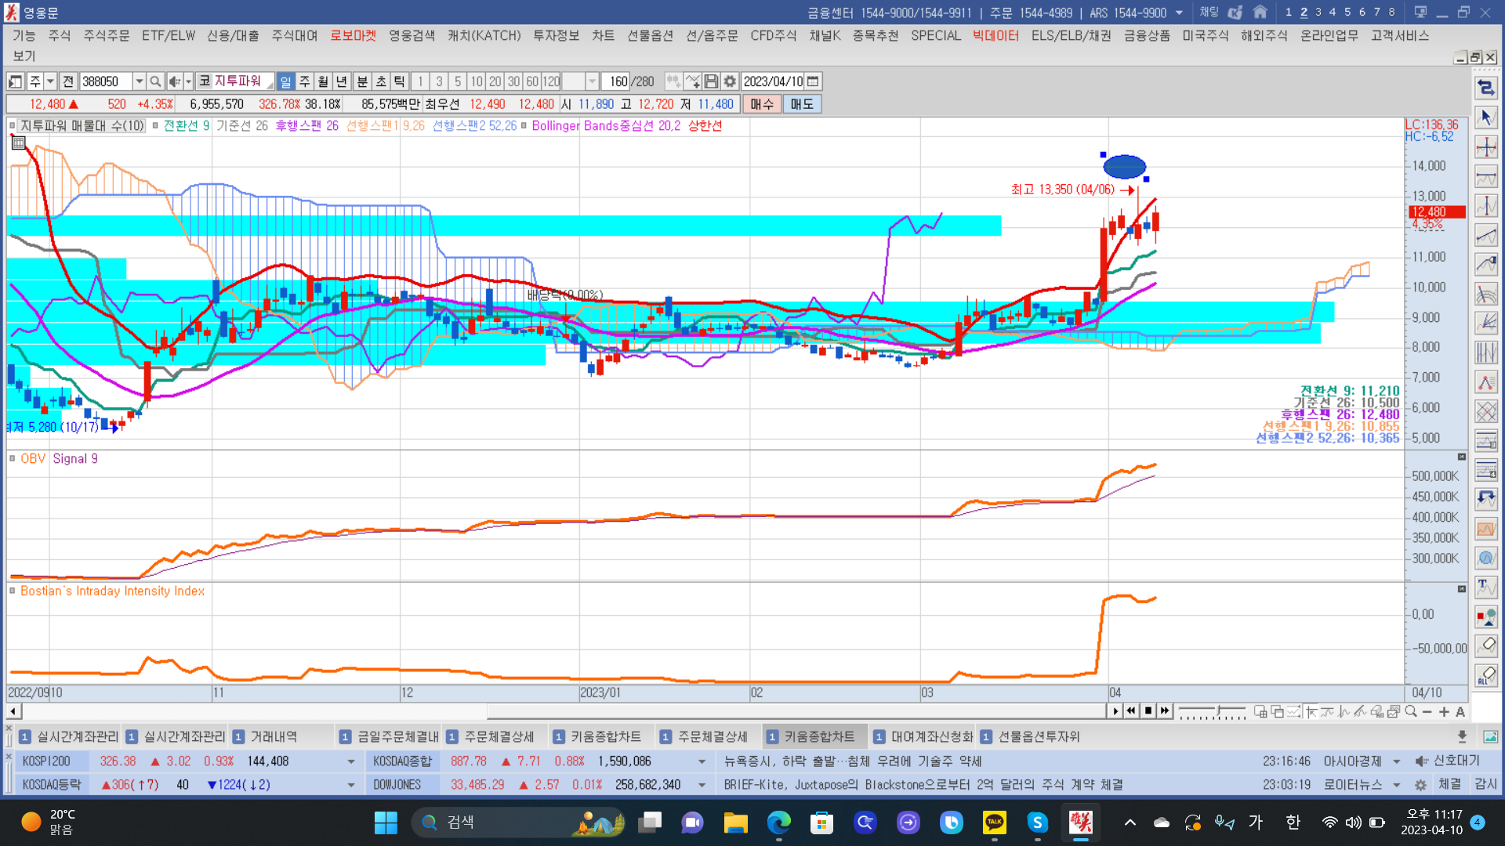Click the stock search magnifier icon
The height and width of the screenshot is (846, 1505).
[x=155, y=81]
